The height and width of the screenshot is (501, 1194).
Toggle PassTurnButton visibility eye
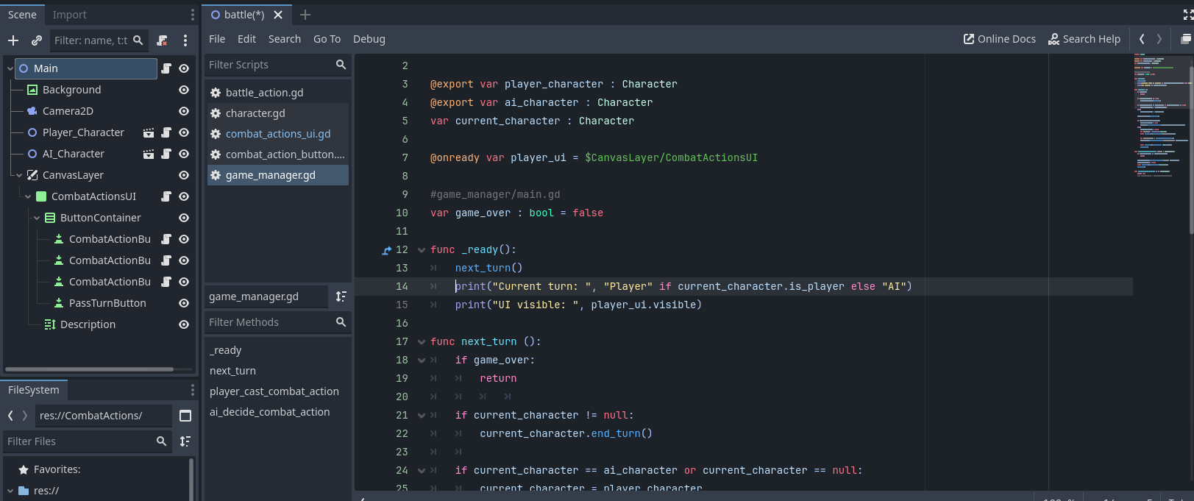[x=184, y=303]
